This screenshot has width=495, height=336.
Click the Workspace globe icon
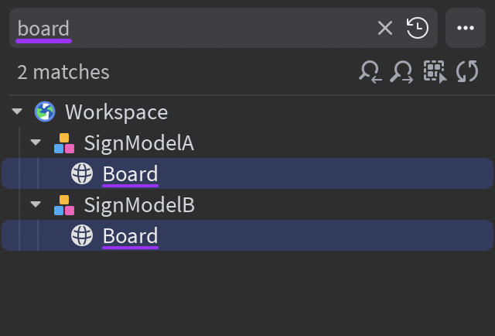pos(45,112)
